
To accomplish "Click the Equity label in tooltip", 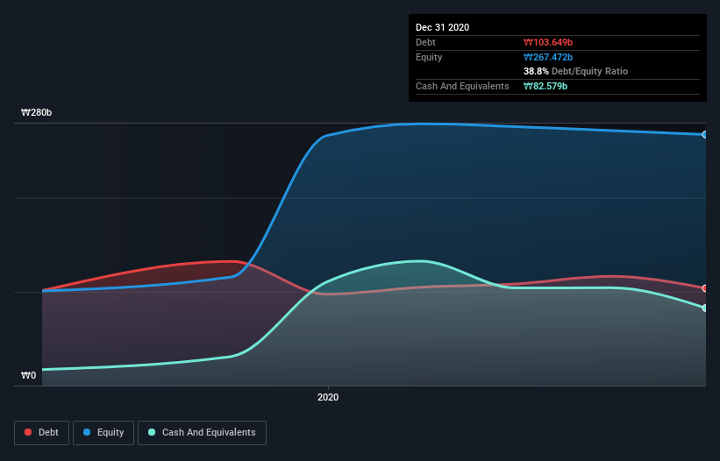I will pos(429,57).
